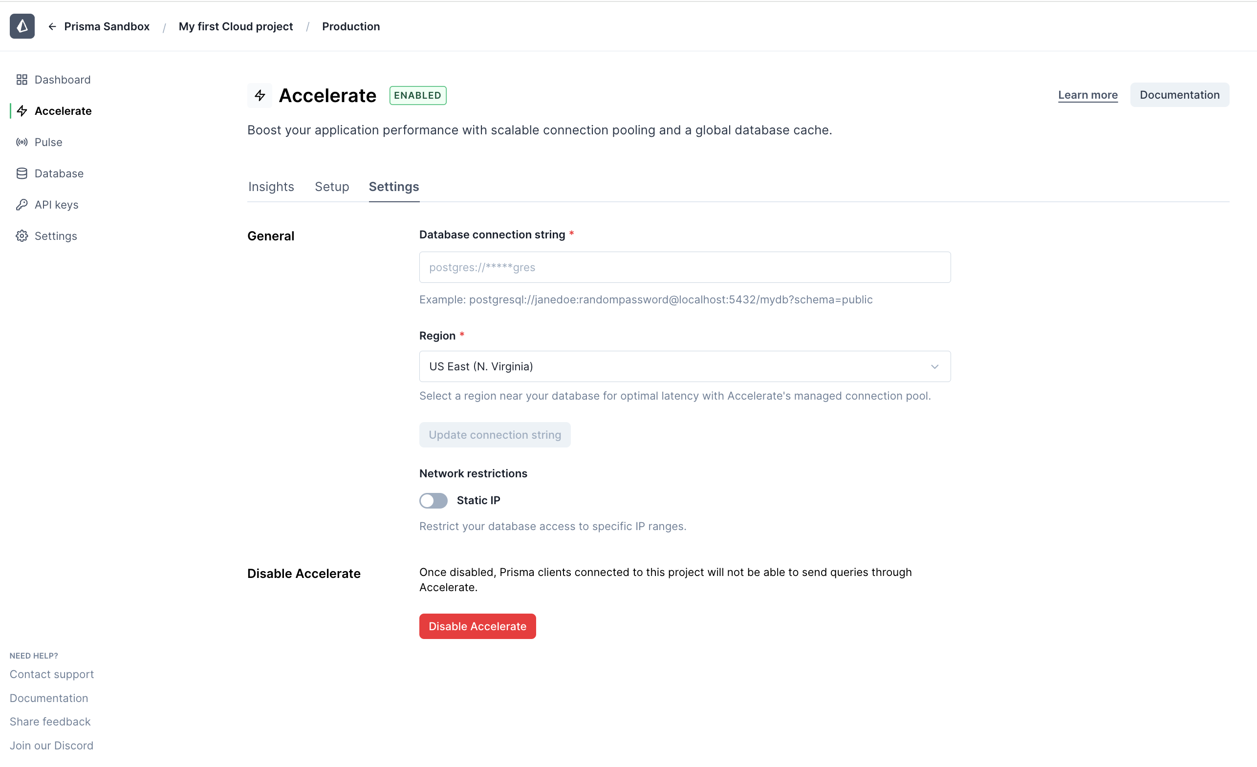
Task: Click the Database connection string input field
Action: click(x=685, y=267)
